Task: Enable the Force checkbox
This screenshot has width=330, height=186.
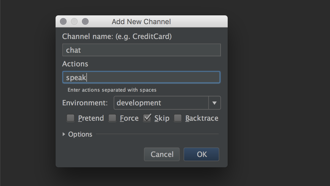Action: (112, 118)
